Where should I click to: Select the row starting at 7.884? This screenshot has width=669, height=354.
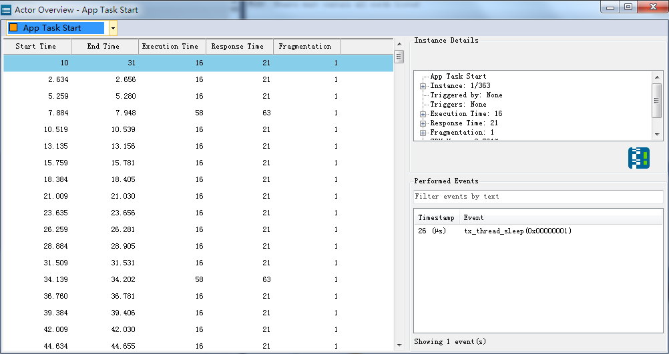(198, 113)
